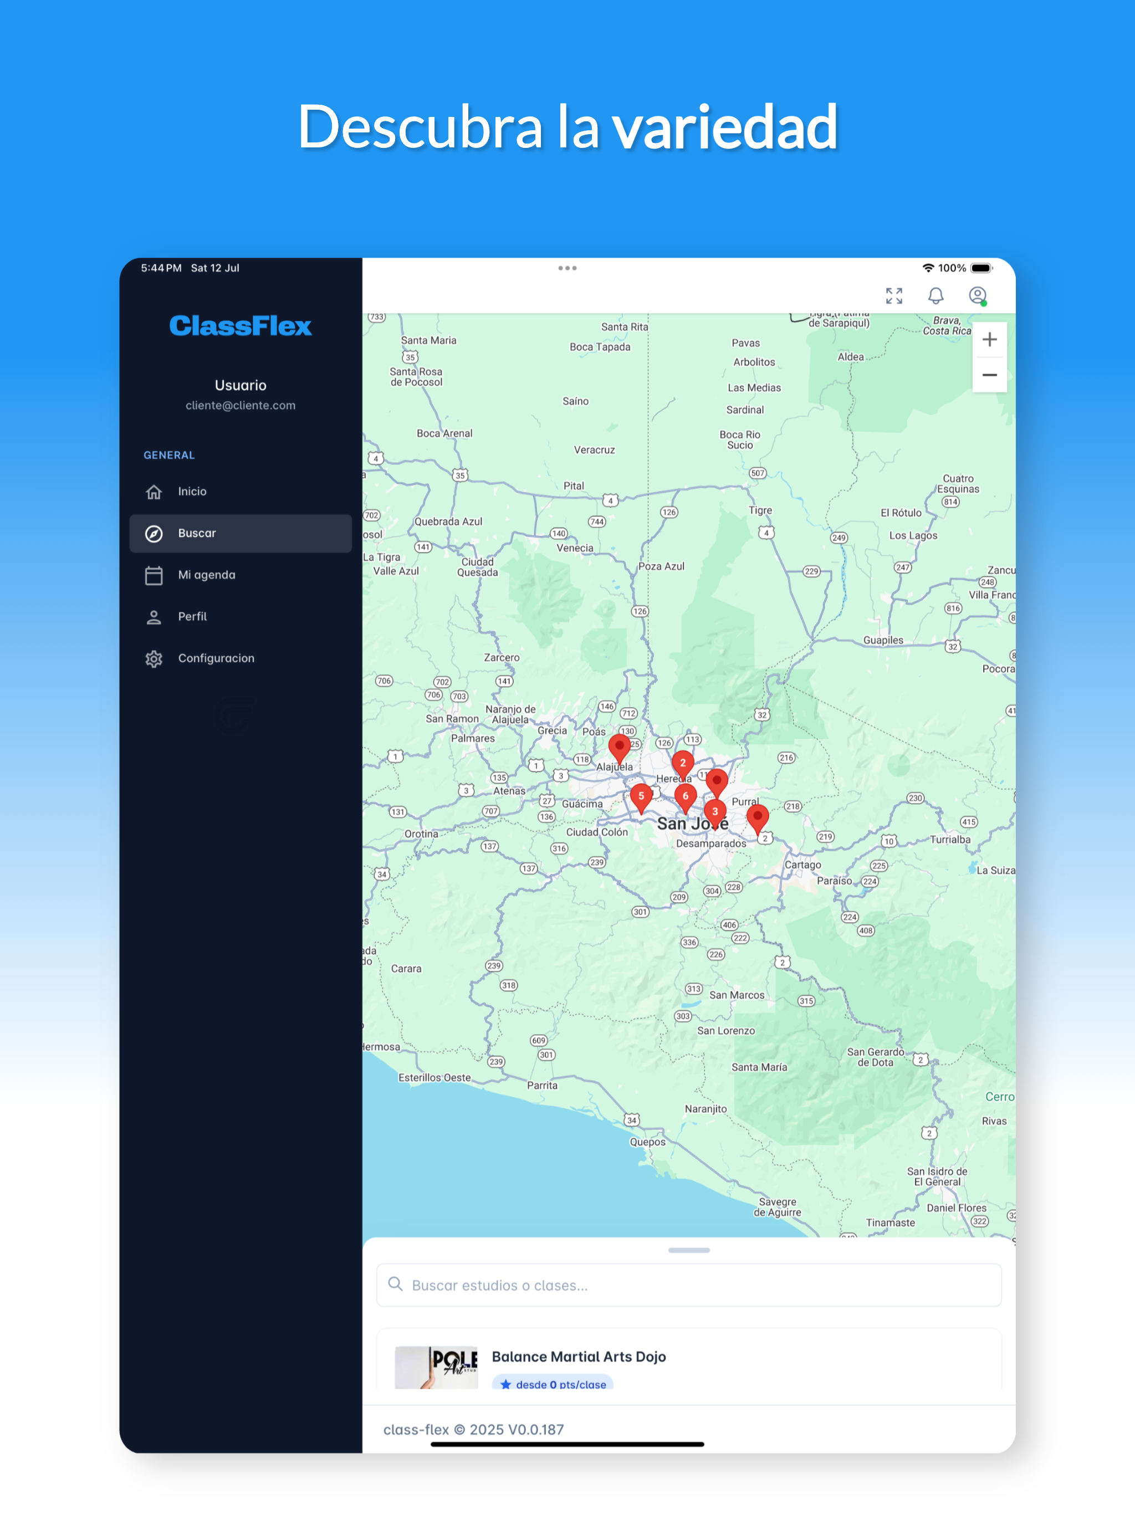Open Configuracion settings item
The image size is (1135, 1514).
241,658
